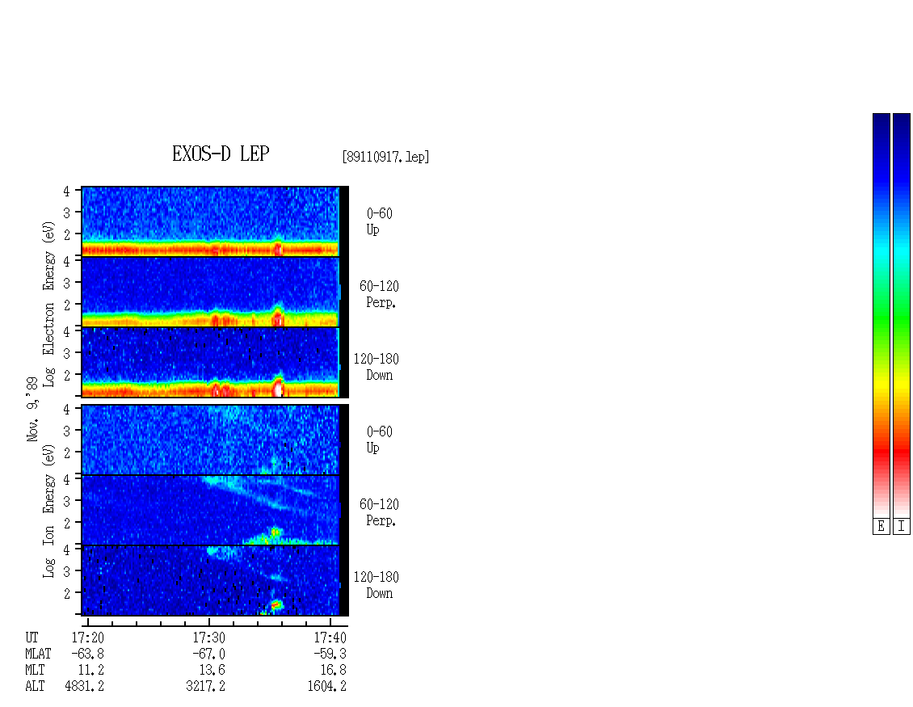913x707 pixels.
Task: Click the MLAT row label
Action: [39, 654]
